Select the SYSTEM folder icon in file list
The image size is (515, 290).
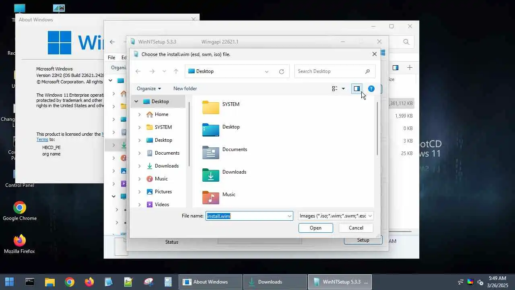tap(211, 107)
